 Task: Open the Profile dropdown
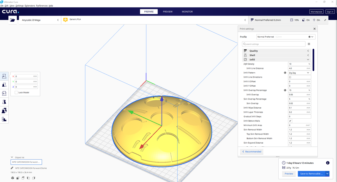pyautogui.click(x=286, y=37)
